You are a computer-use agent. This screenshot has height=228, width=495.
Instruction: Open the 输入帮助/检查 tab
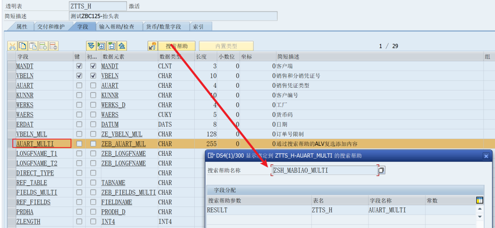coord(116,27)
